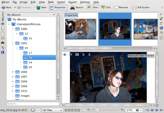This screenshot has height=113, width=164.
Task: Jump to last image with status bar arrow
Action: tap(162, 110)
